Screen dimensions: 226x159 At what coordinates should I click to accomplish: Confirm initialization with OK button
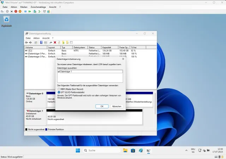[102, 106]
